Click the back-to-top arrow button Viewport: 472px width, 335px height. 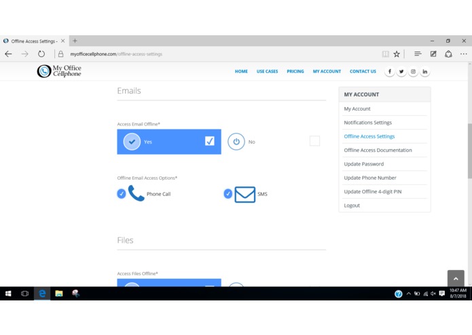coord(456,279)
